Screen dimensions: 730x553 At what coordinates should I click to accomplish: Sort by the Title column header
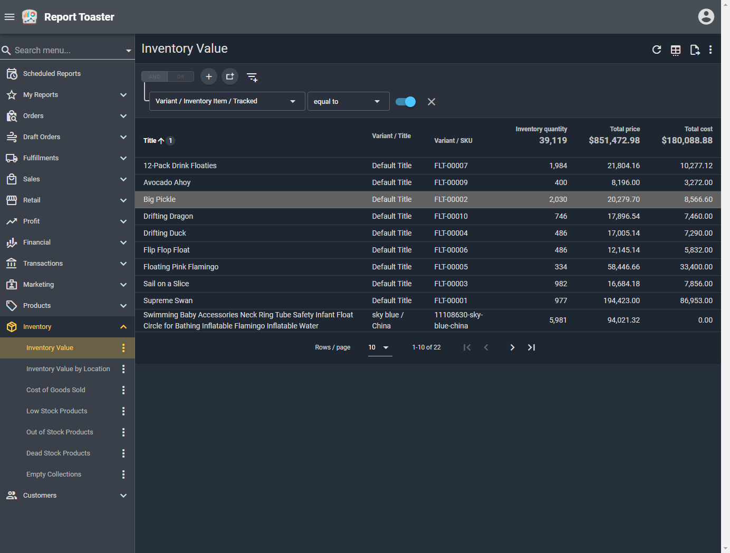tap(150, 141)
